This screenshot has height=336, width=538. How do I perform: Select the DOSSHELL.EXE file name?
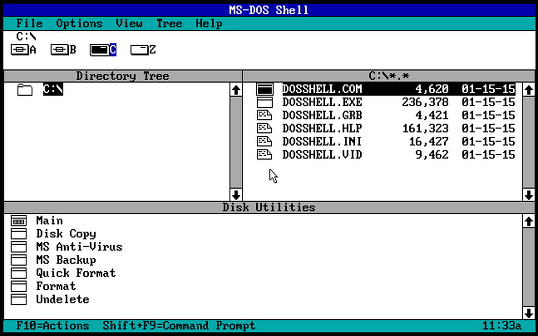(x=322, y=102)
